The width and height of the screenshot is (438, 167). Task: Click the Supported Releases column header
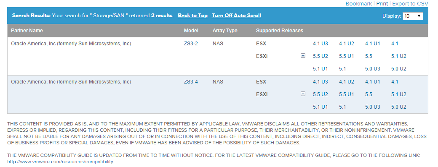click(x=280, y=31)
